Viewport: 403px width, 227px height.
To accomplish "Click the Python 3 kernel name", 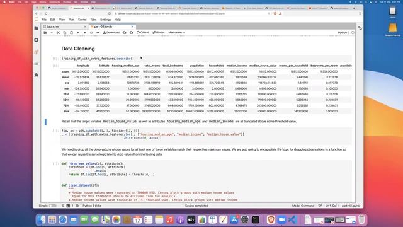I will click(344, 33).
